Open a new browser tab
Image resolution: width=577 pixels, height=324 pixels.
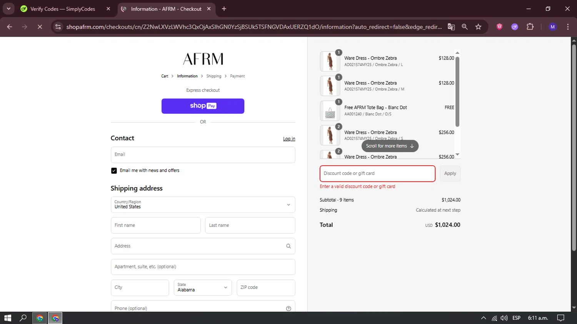(224, 9)
